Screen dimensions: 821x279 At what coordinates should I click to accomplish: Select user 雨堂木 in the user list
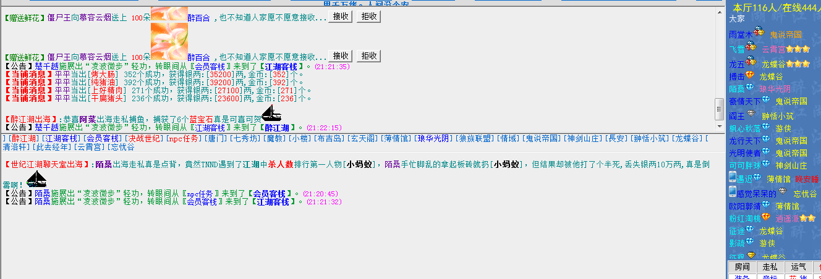[x=741, y=35]
